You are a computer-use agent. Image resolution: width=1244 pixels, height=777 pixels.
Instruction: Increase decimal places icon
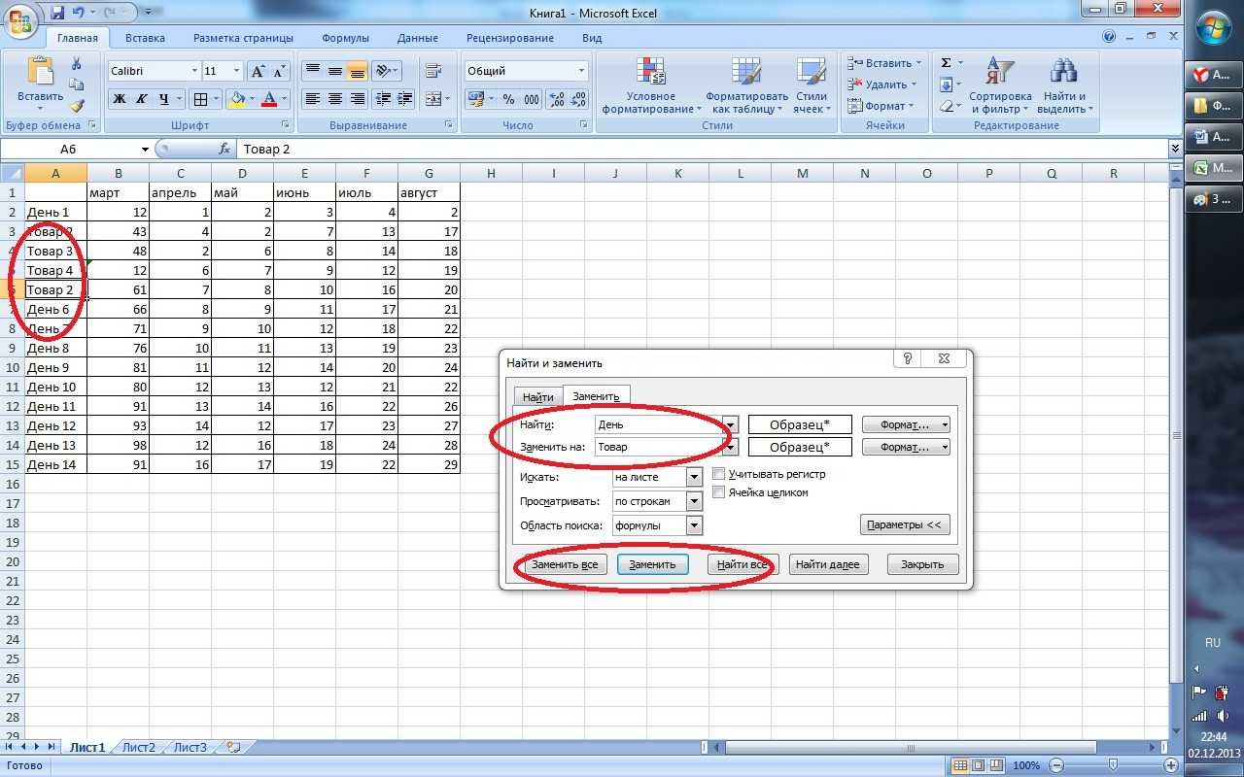[x=557, y=99]
